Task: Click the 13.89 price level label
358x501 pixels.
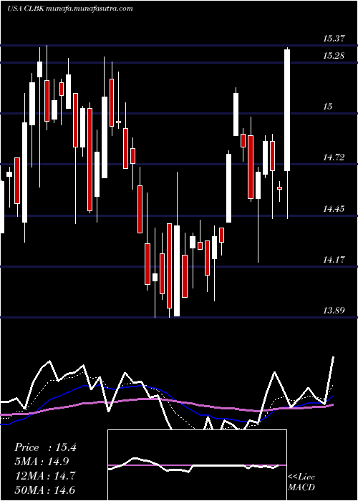Action: 334,310
